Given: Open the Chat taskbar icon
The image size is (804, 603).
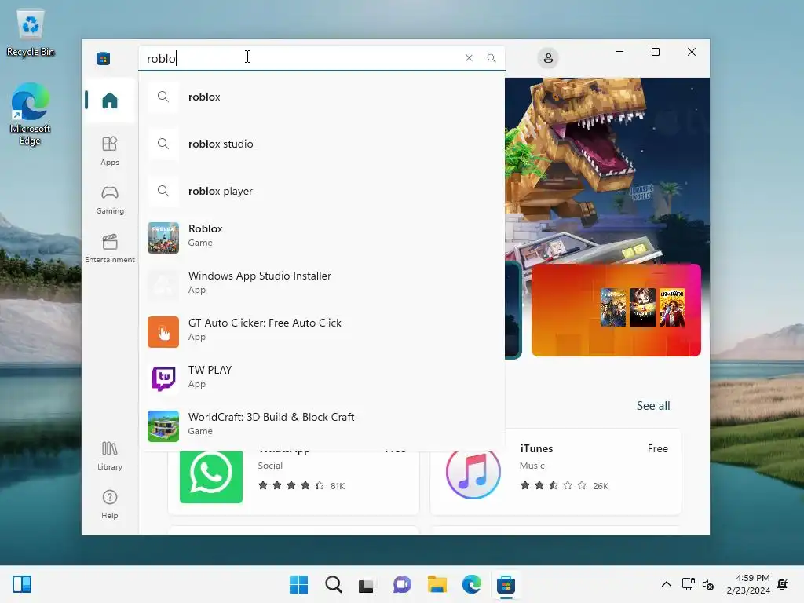Looking at the screenshot, I should point(402,584).
